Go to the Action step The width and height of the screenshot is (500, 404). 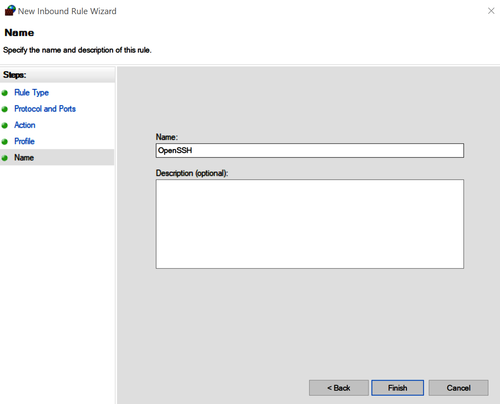(x=24, y=125)
